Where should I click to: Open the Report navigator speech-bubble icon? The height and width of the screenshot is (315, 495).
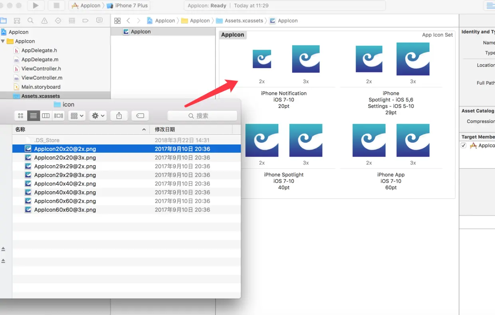click(99, 21)
